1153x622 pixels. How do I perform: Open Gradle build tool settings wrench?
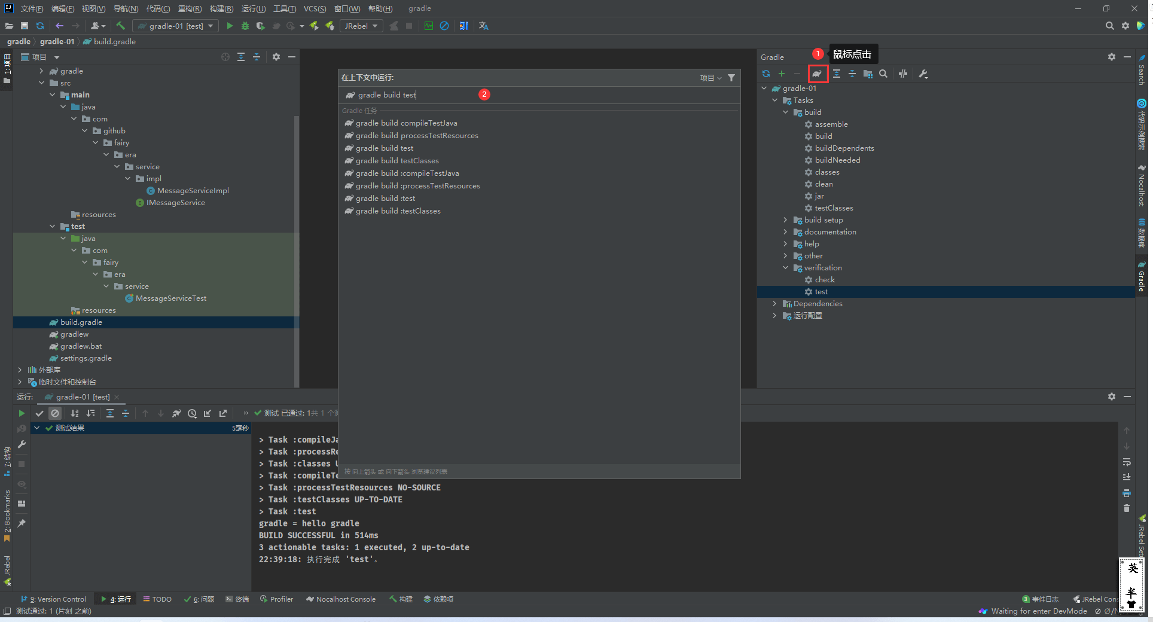(x=923, y=74)
